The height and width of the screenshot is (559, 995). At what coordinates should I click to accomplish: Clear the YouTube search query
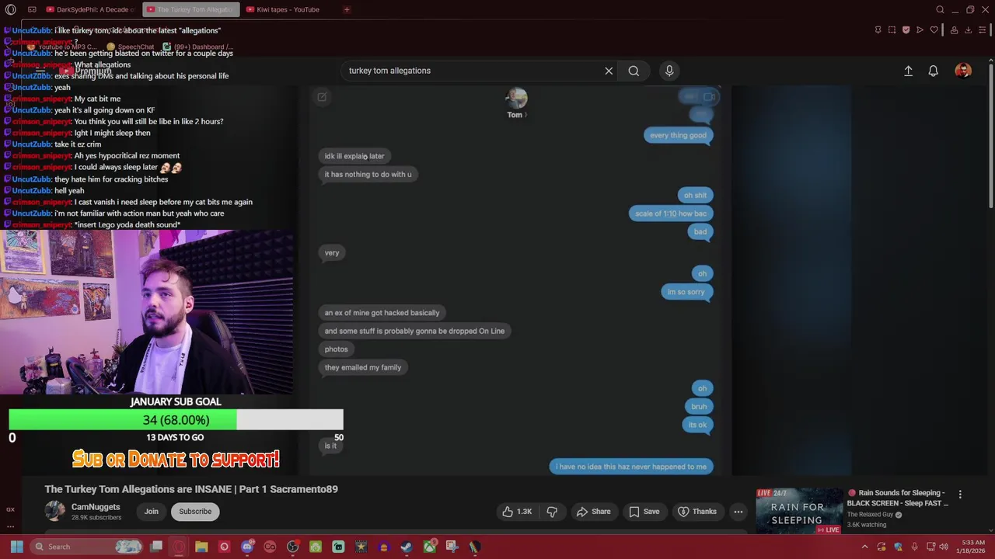point(609,71)
